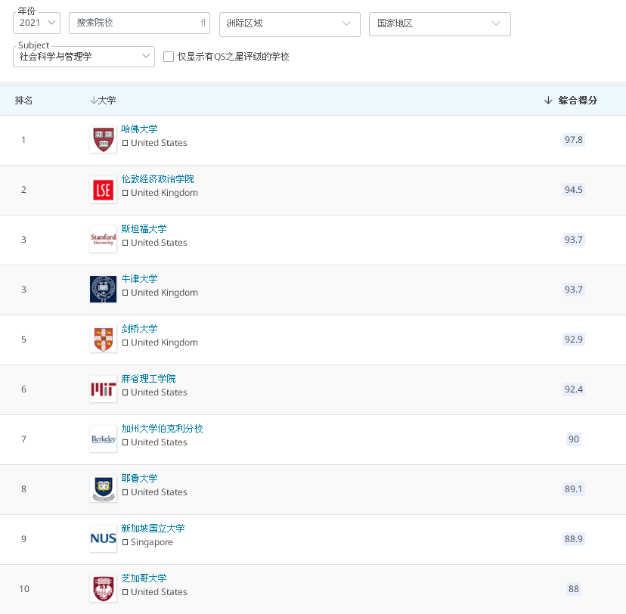The image size is (626, 614).
Task: Click score 90 for 加州大学伯克利分校
Action: pos(573,439)
